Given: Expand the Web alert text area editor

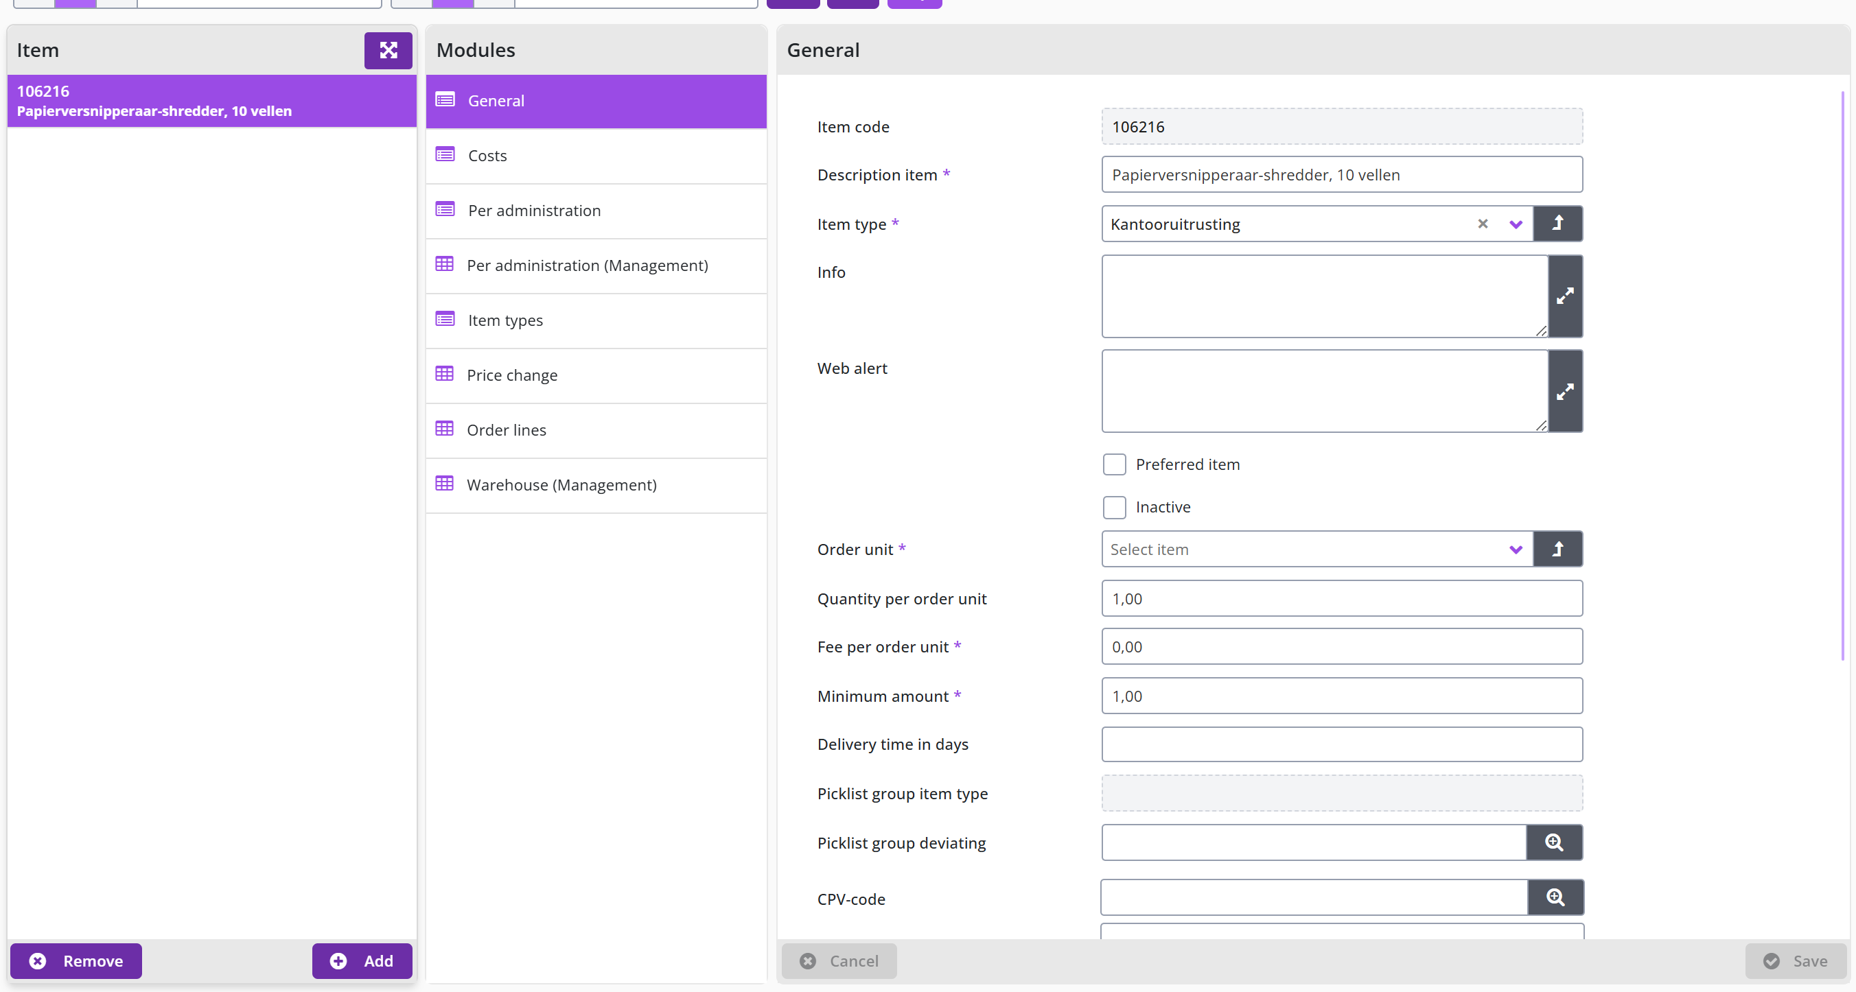Looking at the screenshot, I should coord(1565,392).
